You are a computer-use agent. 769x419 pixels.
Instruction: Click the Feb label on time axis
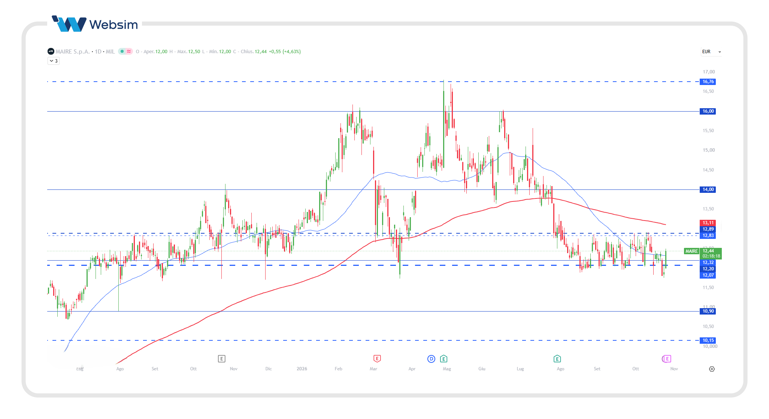(338, 369)
